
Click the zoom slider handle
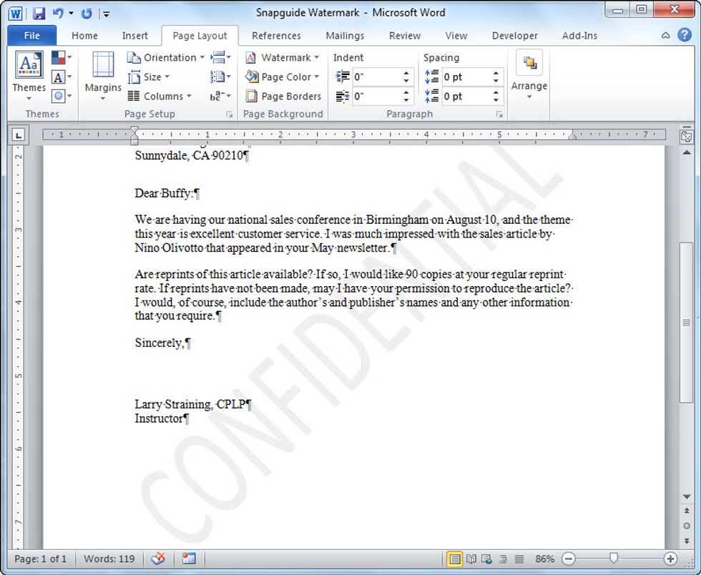(x=613, y=559)
